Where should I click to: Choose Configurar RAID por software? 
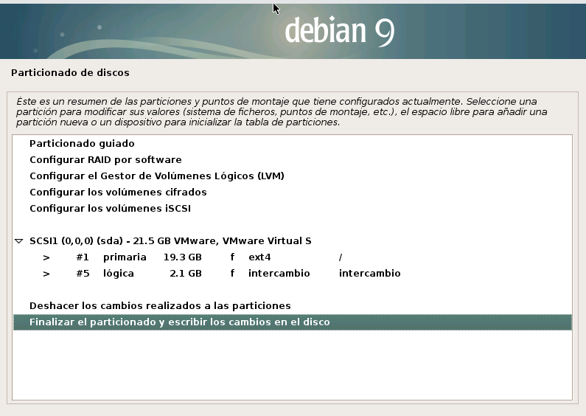click(293, 160)
